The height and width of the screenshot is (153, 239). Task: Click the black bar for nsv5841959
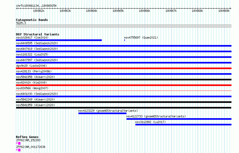point(124,108)
